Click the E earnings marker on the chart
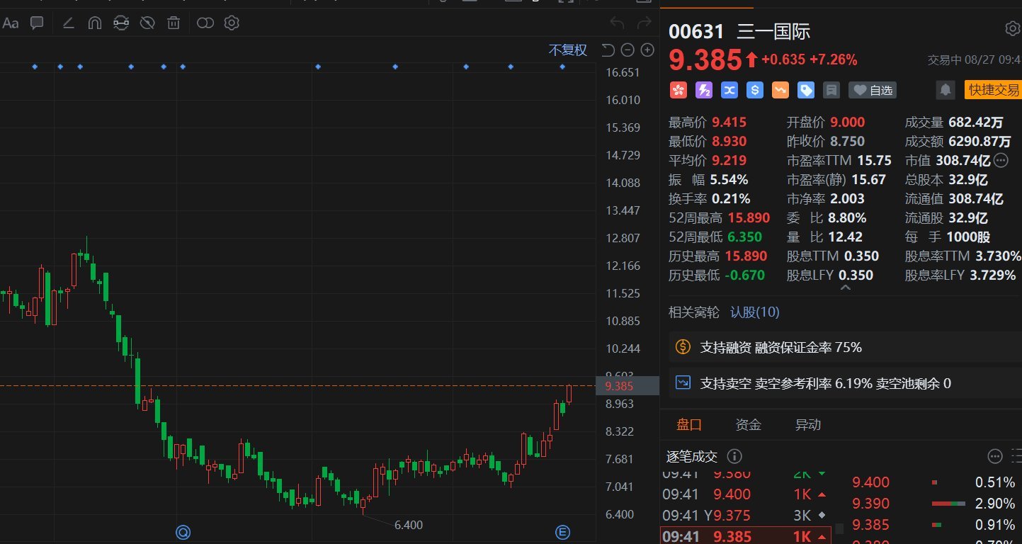 pyautogui.click(x=562, y=533)
